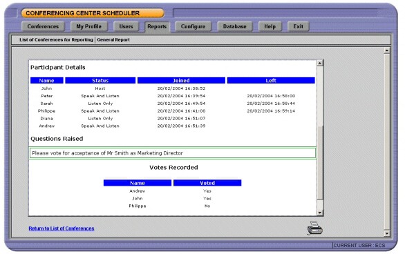Click Philippe's No vote
Image resolution: width=405 pixels, height=254 pixels.
point(207,206)
